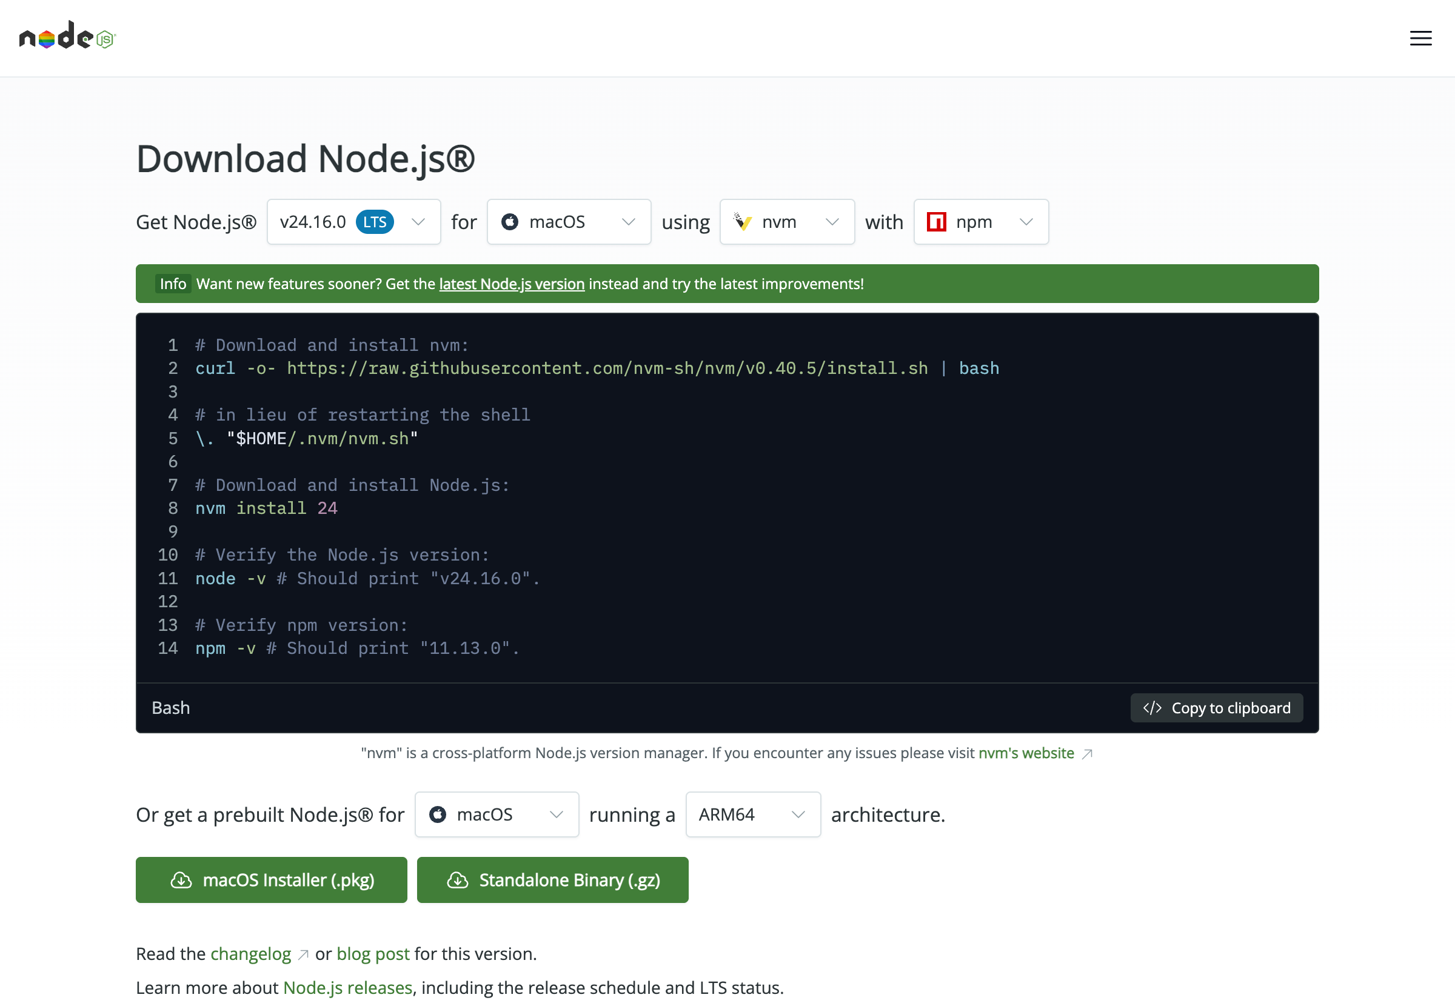Open the prebuilt macOS platform dropdown
Image resolution: width=1455 pixels, height=1006 pixels.
coord(497,814)
